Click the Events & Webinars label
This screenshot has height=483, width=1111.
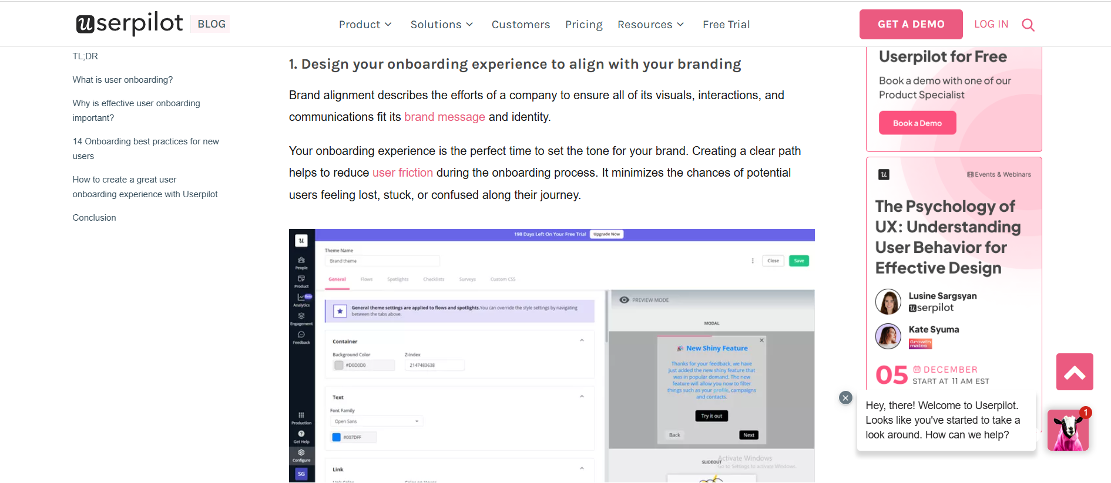[999, 174]
